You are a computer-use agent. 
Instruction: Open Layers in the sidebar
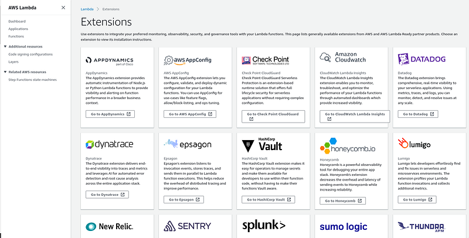13,62
